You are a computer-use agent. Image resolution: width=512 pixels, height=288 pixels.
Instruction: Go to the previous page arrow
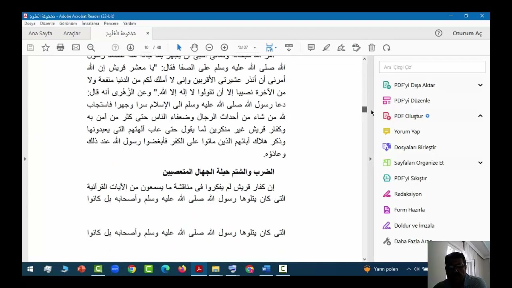pyautogui.click(x=115, y=48)
